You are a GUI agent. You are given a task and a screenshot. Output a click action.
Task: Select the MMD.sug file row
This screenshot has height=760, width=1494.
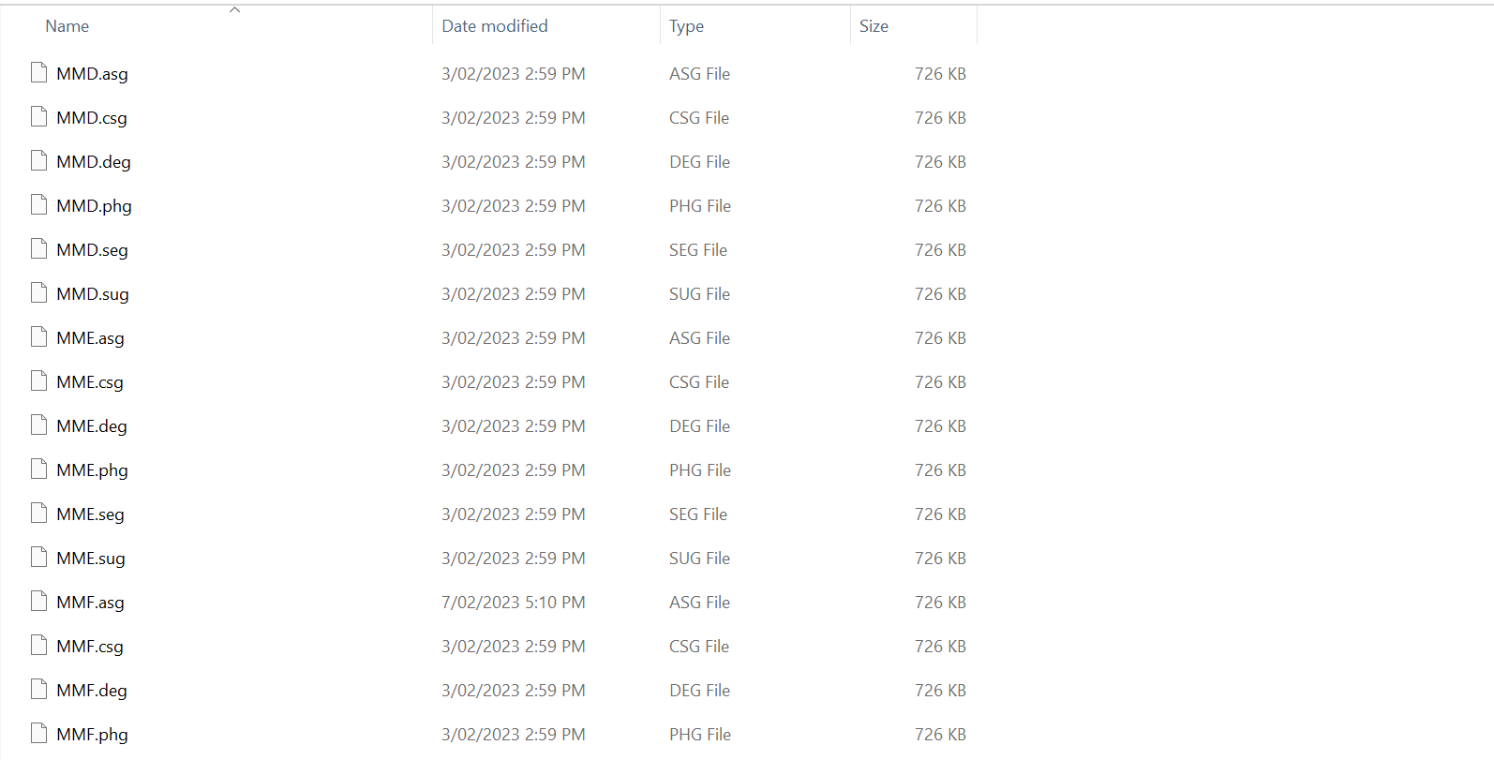tap(498, 294)
